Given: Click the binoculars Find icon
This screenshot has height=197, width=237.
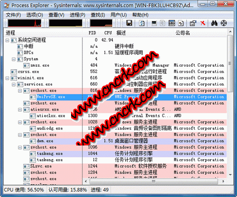Looking at the screenshot, I should [x=214, y=23].
